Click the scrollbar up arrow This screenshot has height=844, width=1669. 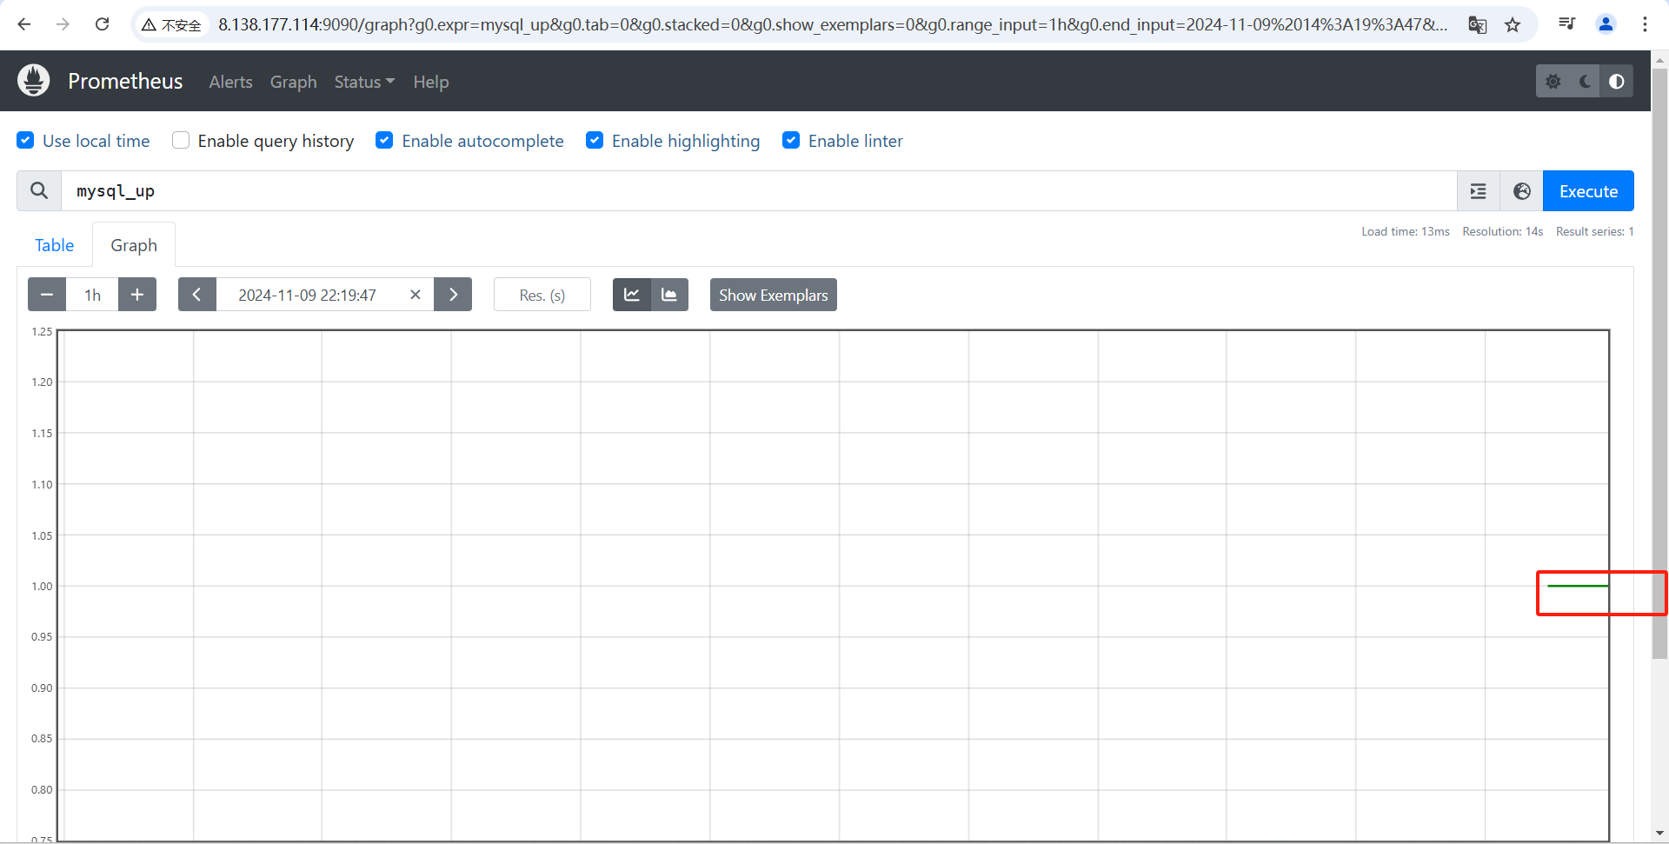(x=1659, y=60)
